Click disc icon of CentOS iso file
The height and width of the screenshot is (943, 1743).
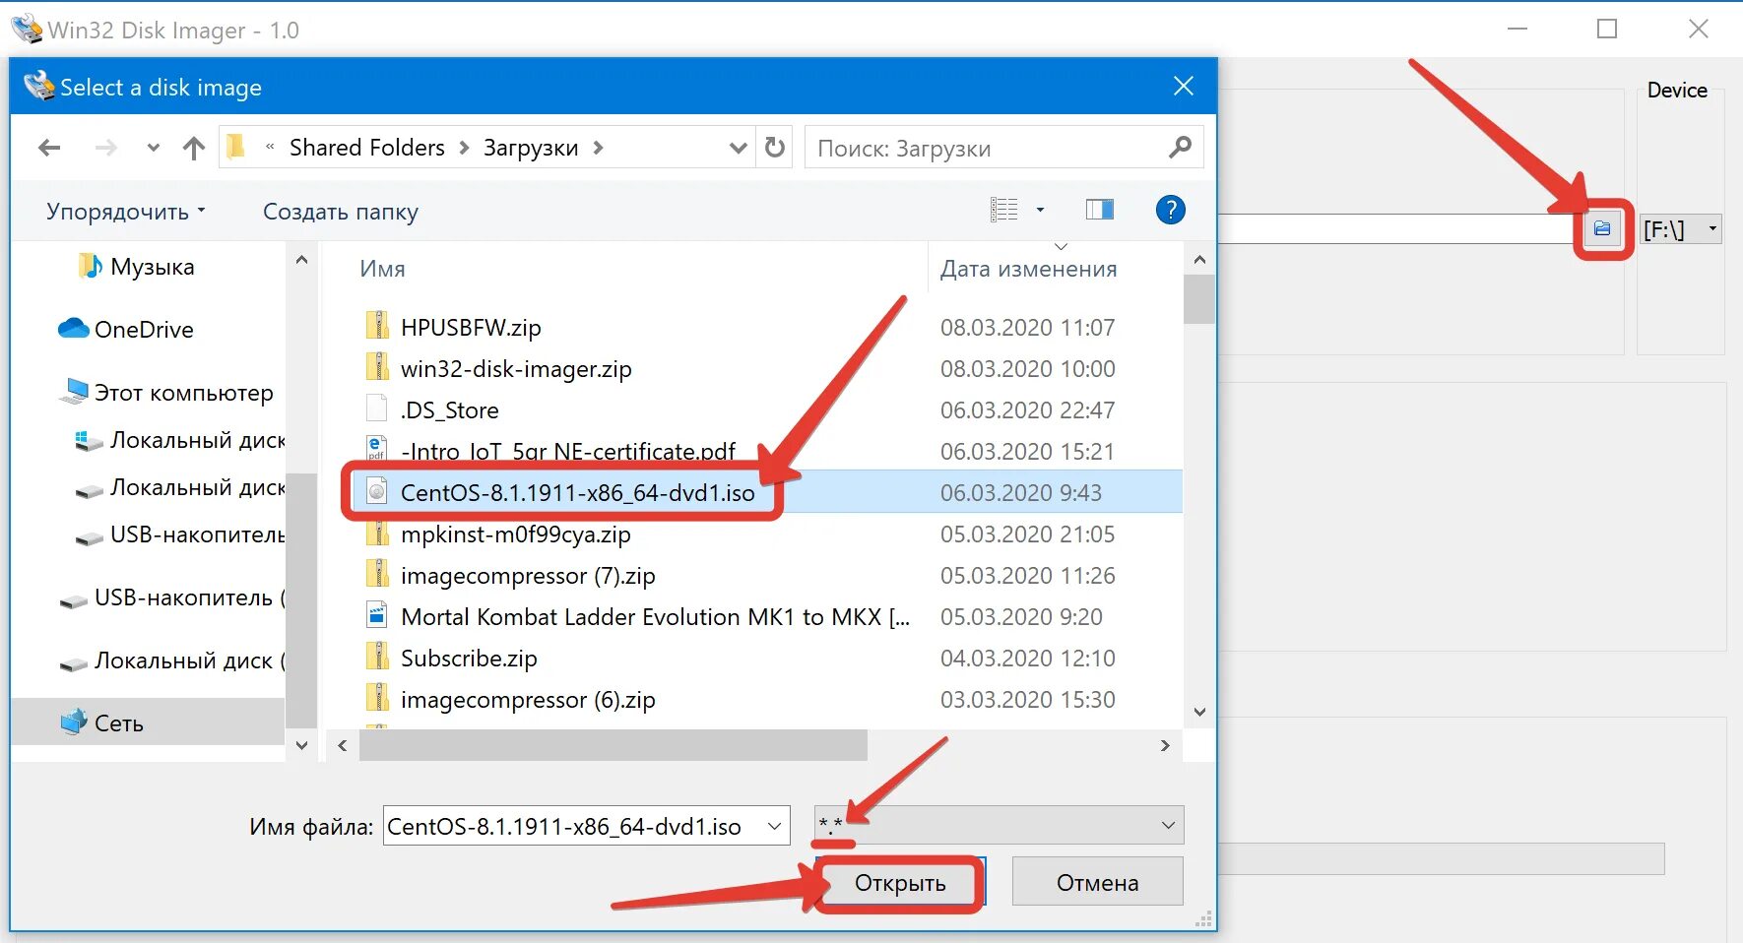pyautogui.click(x=376, y=491)
